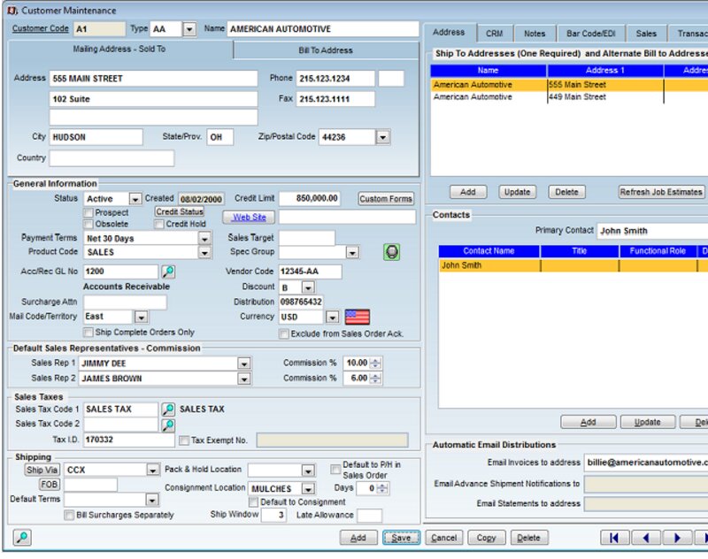Screen dimensions: 708x559
Task: Jump to the first customer record
Action: 614,537
